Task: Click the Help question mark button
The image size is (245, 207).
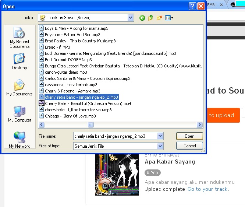Action: [x=192, y=6]
